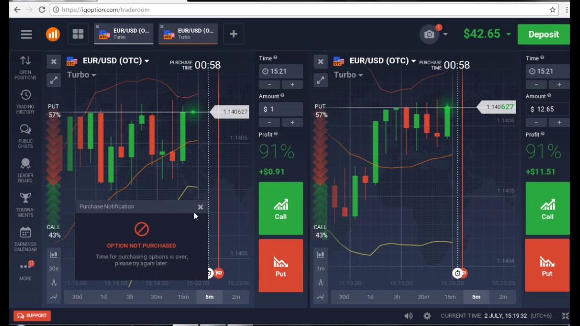
Task: Open right chart drawing tools icon
Action: click(x=320, y=283)
